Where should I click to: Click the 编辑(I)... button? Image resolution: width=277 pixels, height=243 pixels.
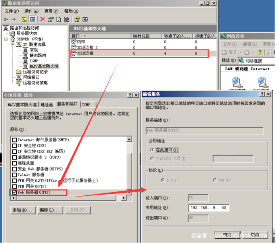click(x=50, y=210)
